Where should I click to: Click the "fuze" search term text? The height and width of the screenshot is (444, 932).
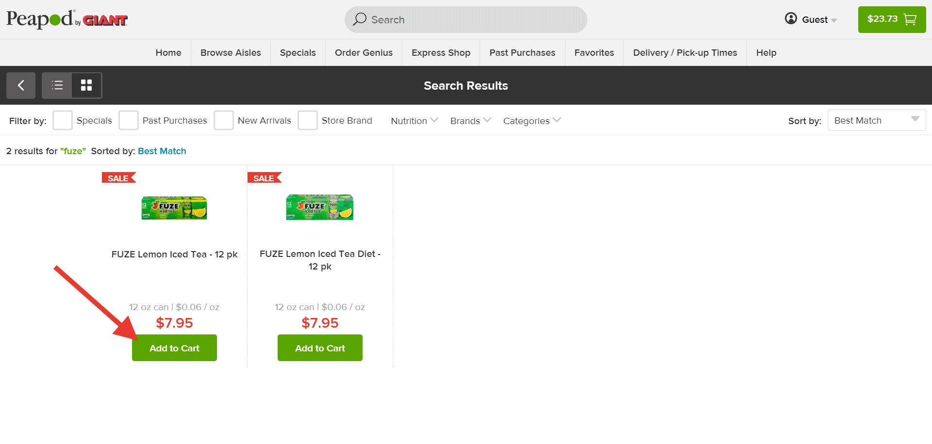[x=73, y=151]
